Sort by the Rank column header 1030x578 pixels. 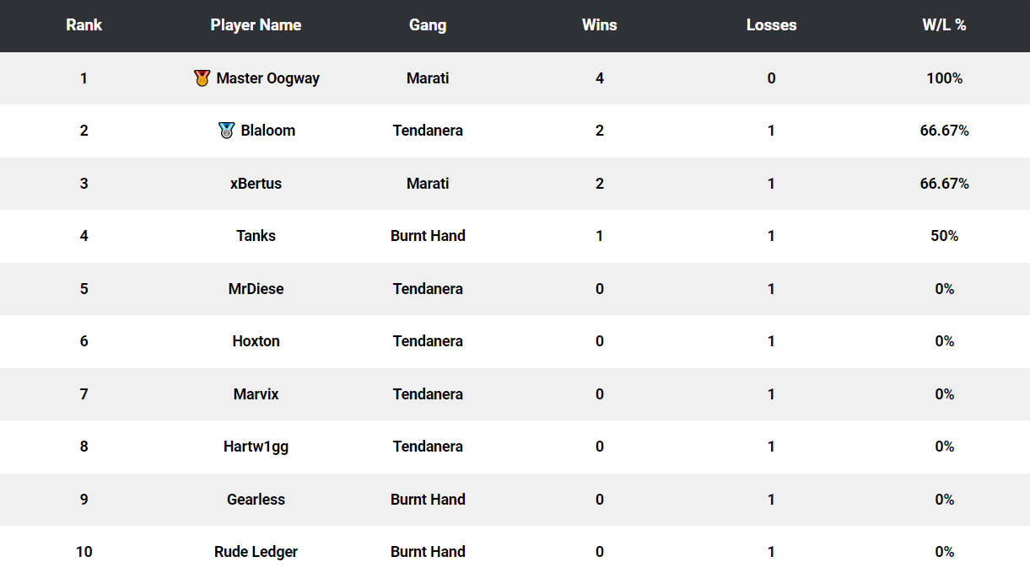84,25
